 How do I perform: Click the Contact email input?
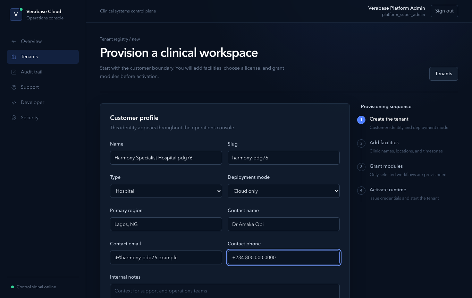[x=166, y=257]
